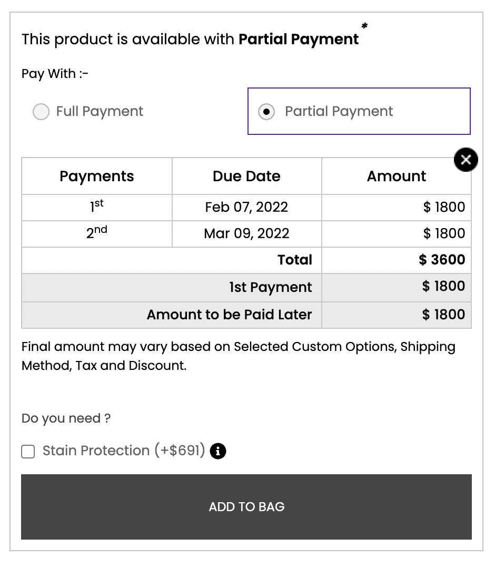Click the Stain Protection info icon
This screenshot has height=567, width=495.
click(x=218, y=451)
